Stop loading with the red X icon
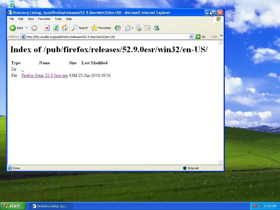280x210 pixels. (47, 28)
